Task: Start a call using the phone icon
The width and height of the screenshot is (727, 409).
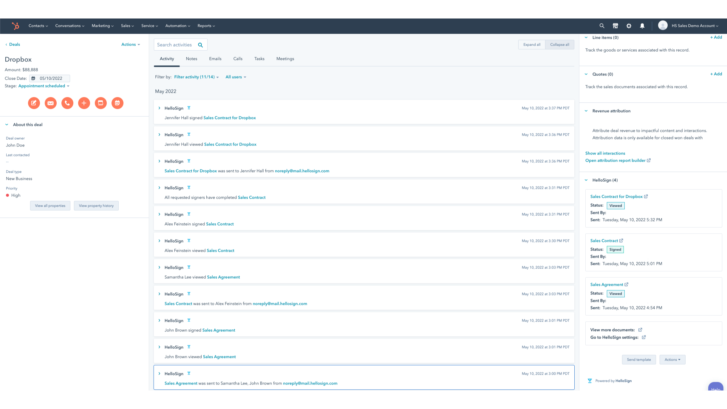Action: (67, 103)
